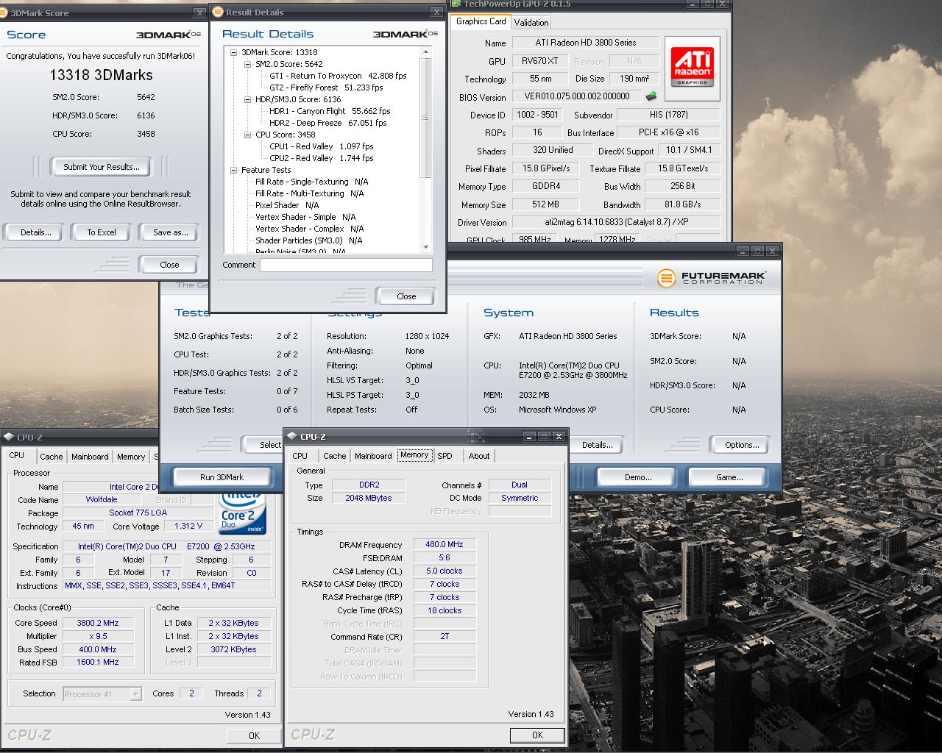The height and width of the screenshot is (753, 942).
Task: Click the Result Details window title icon
Action: point(218,12)
